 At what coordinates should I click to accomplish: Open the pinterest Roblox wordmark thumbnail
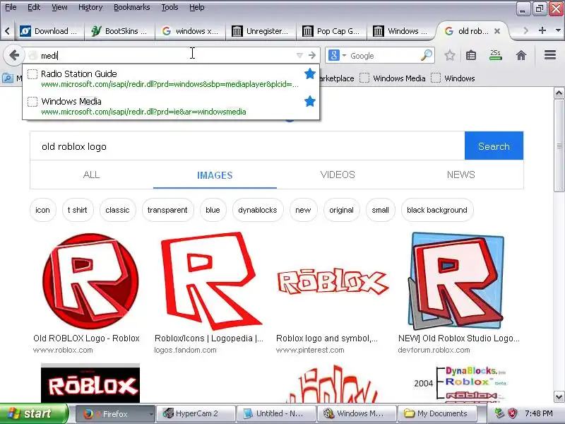[332, 281]
